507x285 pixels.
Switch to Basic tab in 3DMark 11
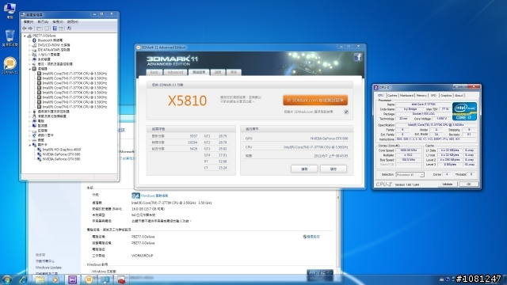(154, 72)
